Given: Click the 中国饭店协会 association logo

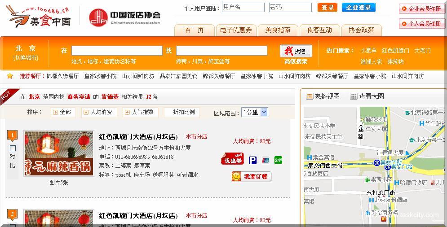Looking at the screenshot, I should pyautogui.click(x=124, y=17).
